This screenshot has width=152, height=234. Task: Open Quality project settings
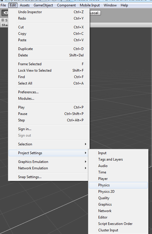coord(118,198)
